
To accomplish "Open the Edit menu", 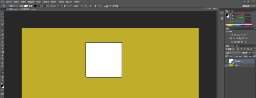I will (x=16, y=2).
